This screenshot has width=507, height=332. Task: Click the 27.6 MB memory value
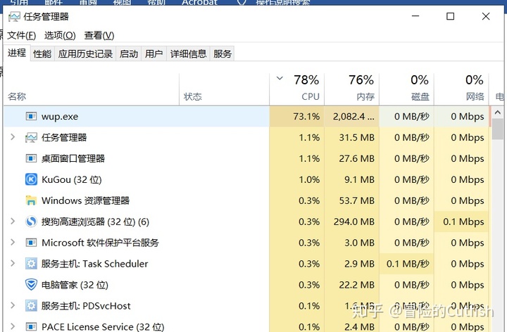coord(356,158)
